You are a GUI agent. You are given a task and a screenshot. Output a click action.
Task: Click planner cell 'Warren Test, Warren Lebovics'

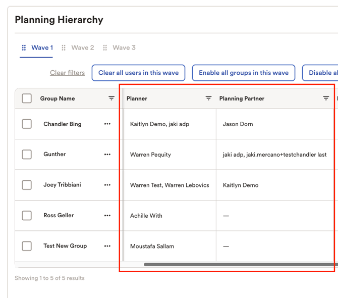click(x=170, y=185)
